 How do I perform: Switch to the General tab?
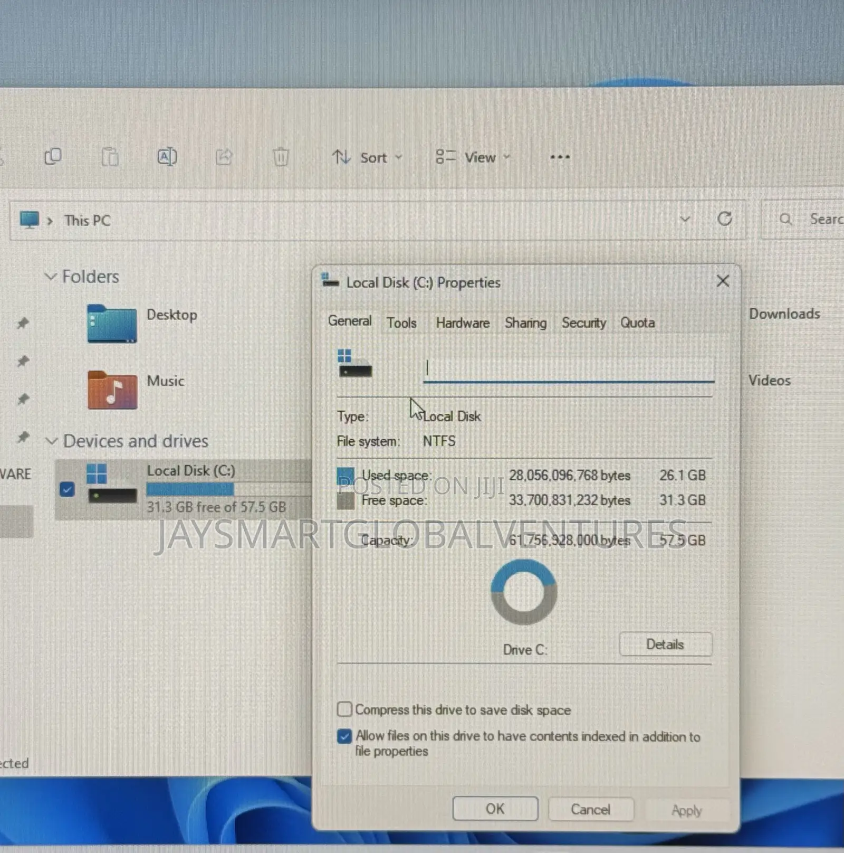pos(350,321)
